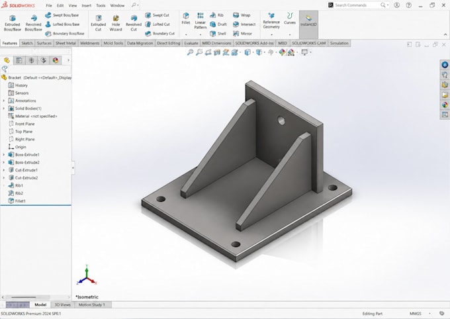The width and height of the screenshot is (450, 319).
Task: Choose the Swept Cut command
Action: click(x=157, y=15)
